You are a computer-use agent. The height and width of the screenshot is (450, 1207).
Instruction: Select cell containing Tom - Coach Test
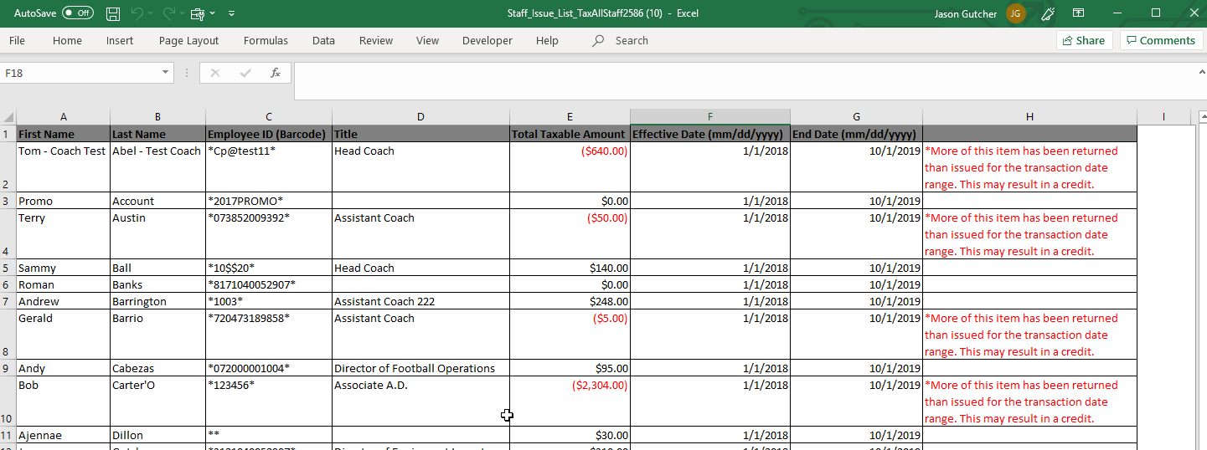pos(64,167)
